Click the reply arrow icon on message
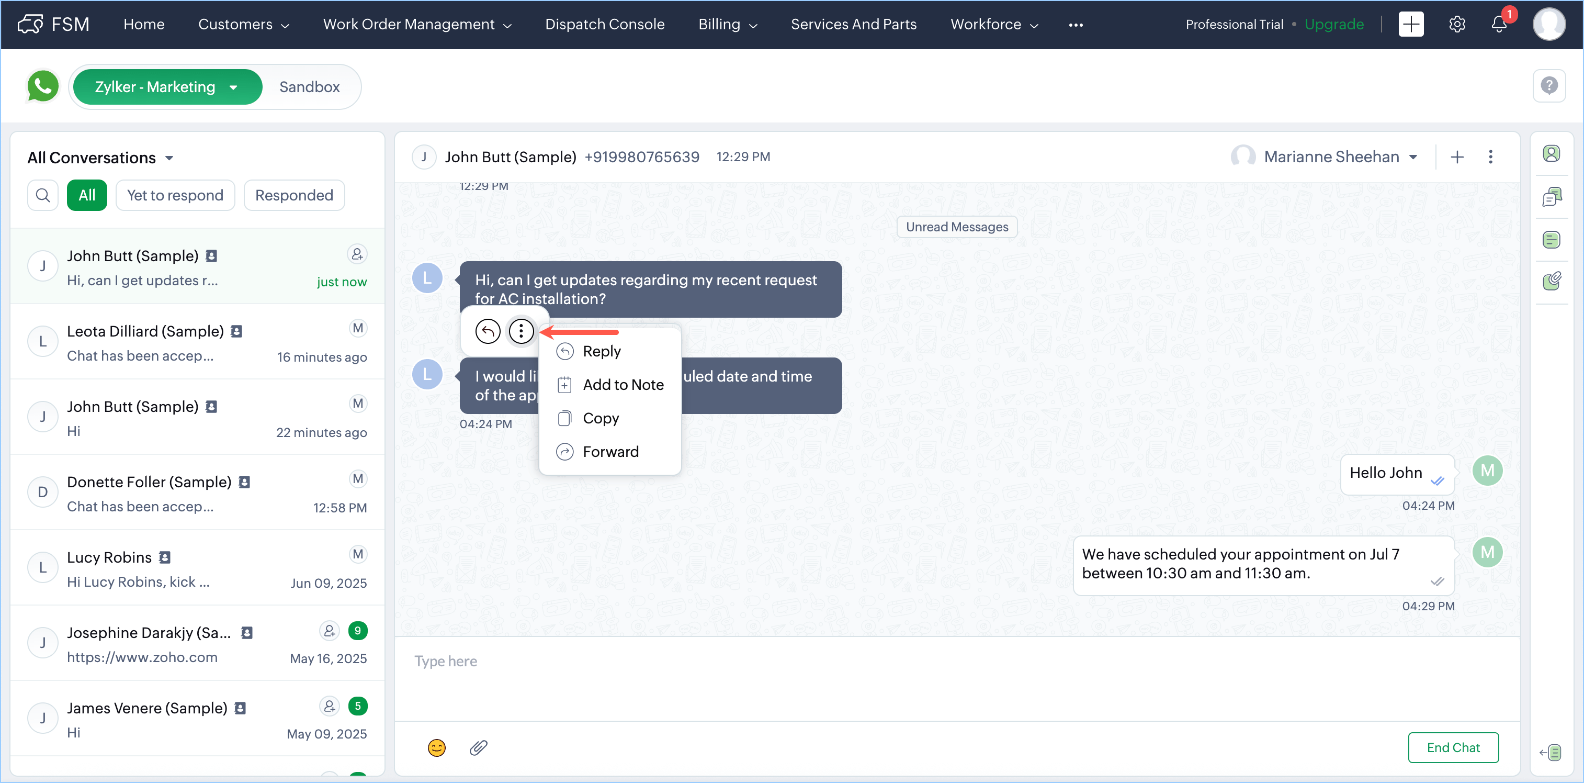 pos(488,331)
